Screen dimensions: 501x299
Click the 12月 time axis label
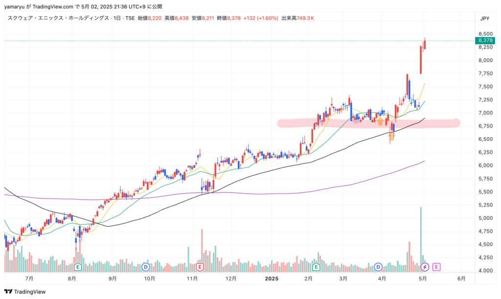coord(231,278)
